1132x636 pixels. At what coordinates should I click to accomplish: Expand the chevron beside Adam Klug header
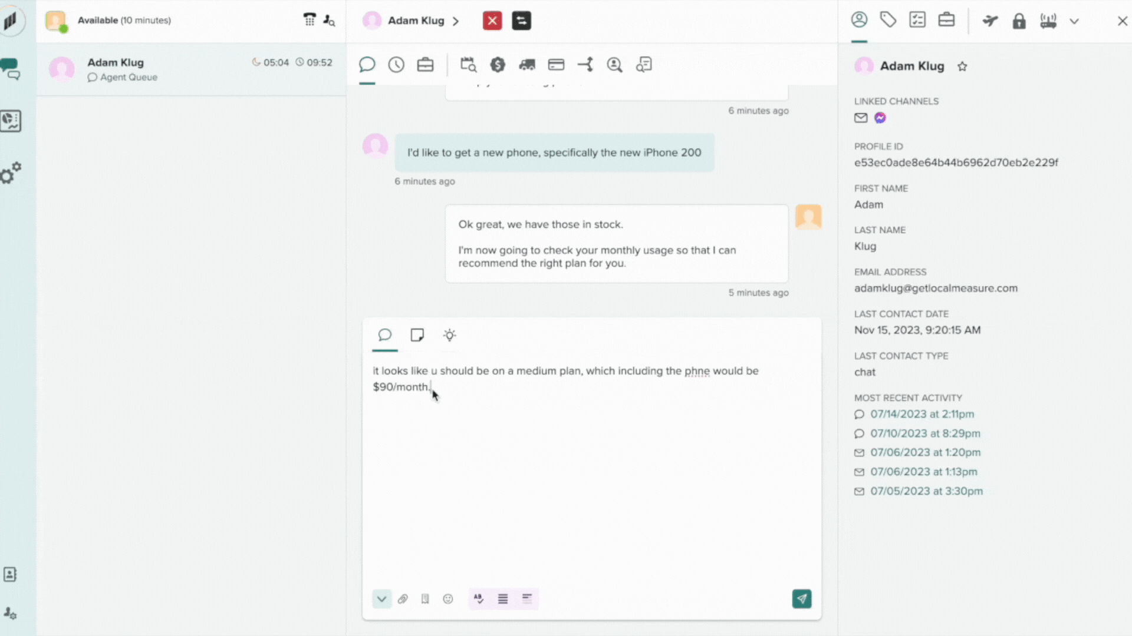tap(456, 21)
